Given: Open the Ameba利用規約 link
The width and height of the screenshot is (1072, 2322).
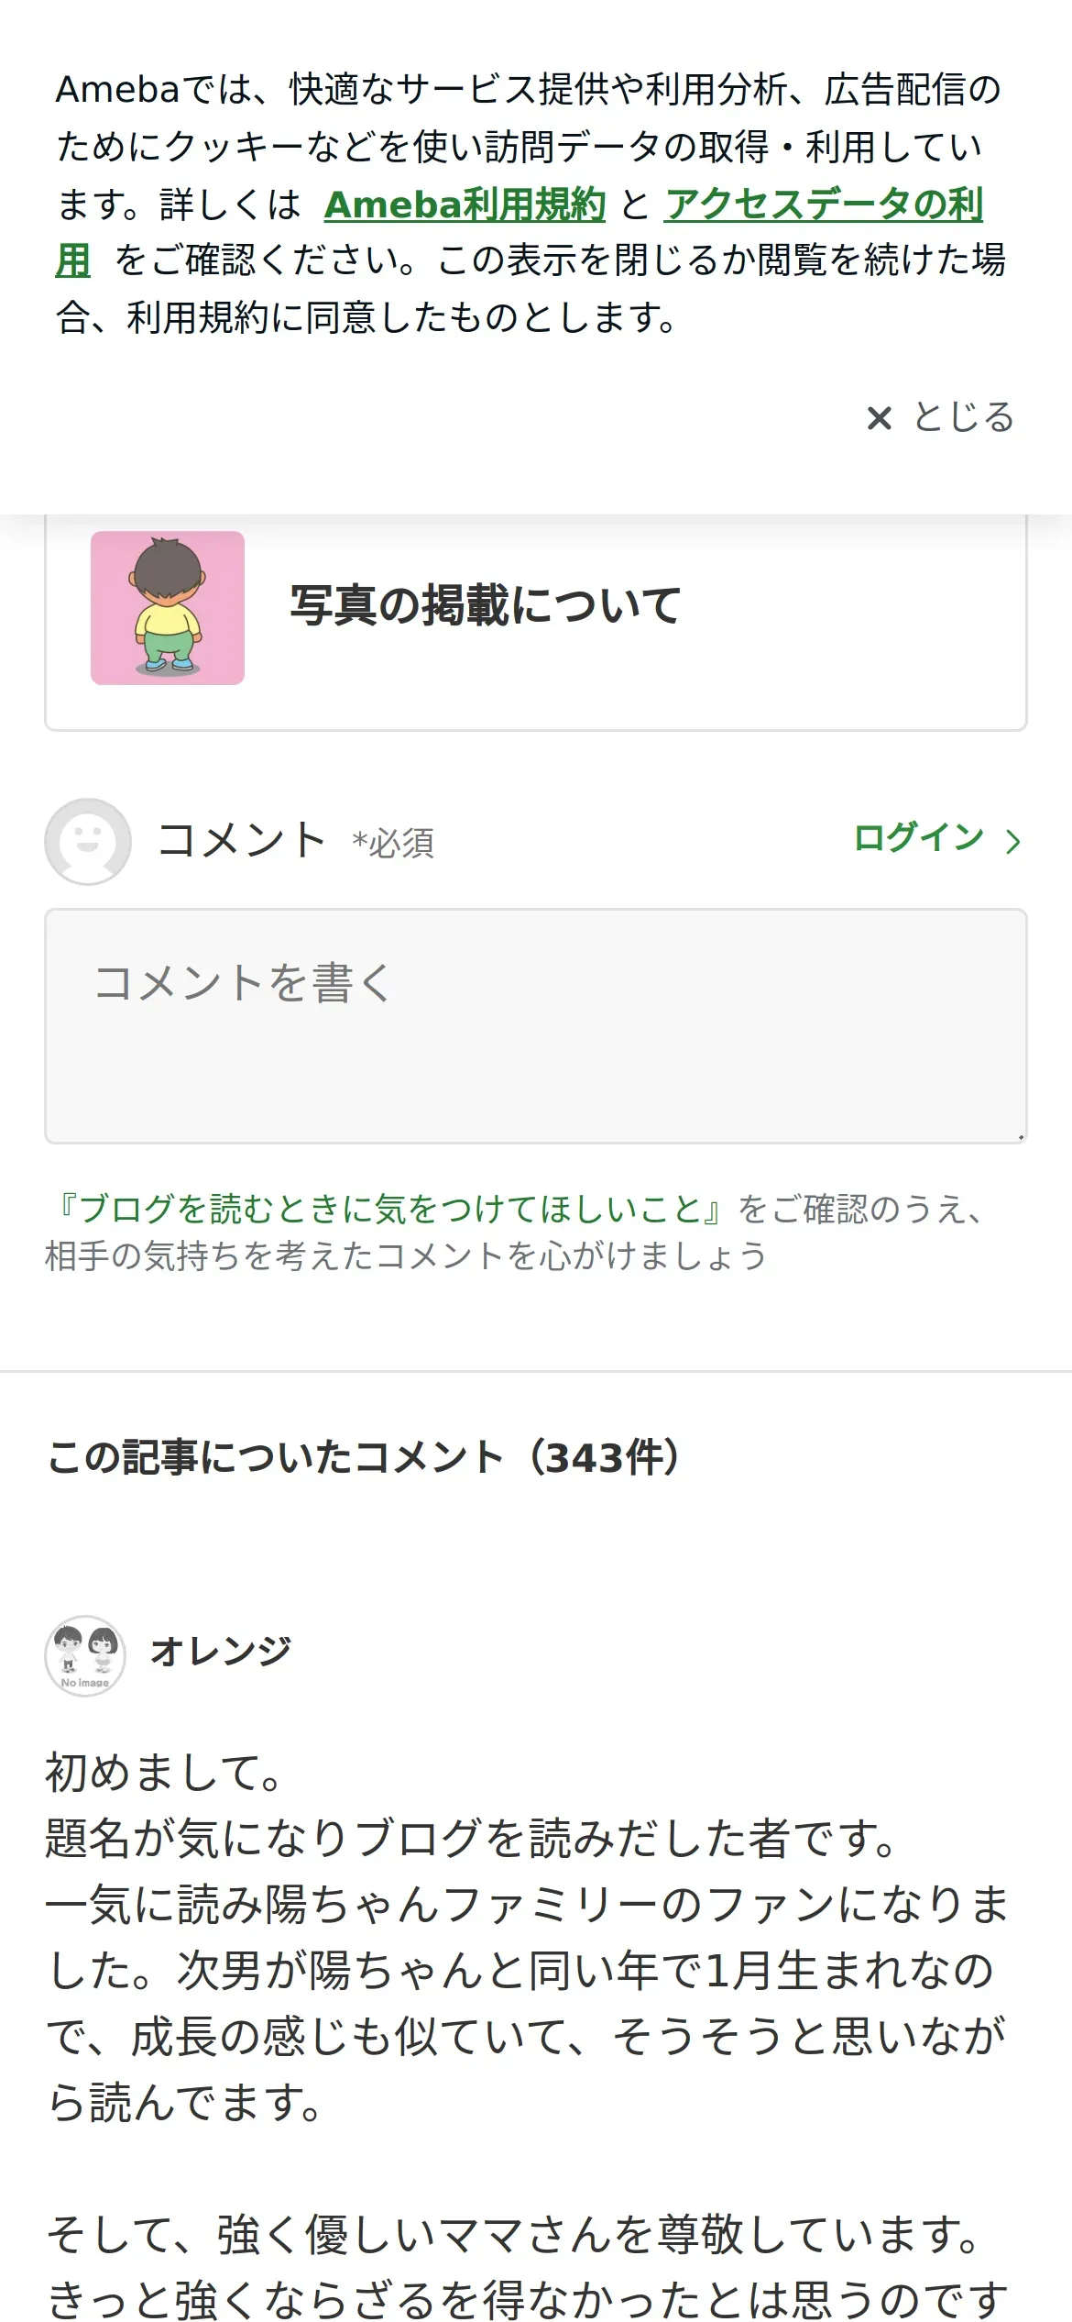Looking at the screenshot, I should 465,205.
